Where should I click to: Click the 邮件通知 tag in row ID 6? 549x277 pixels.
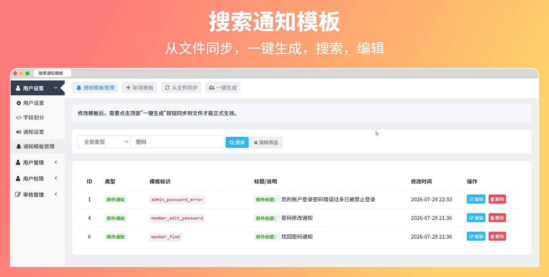[x=116, y=237]
